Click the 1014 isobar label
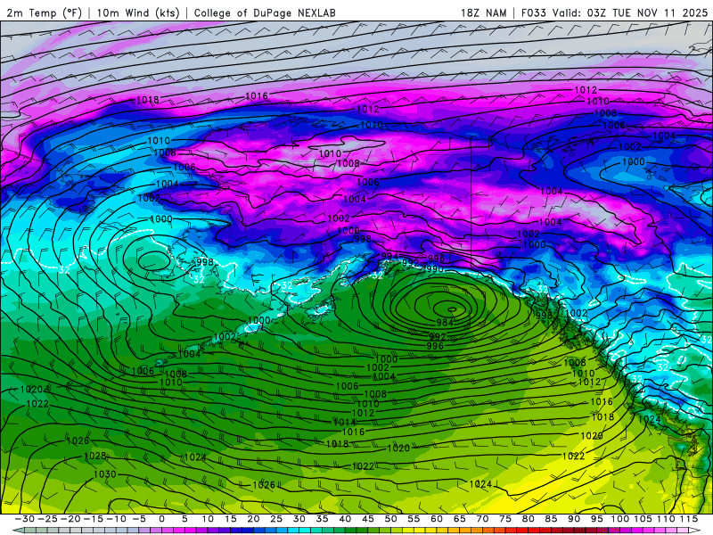The height and width of the screenshot is (535, 713). pos(345,422)
